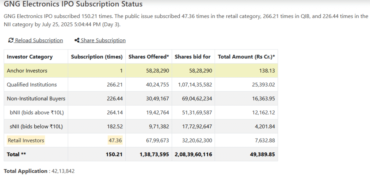Click the GNG Electronics IPO Subscription Status heading
The height and width of the screenshot is (179, 370).
[x=73, y=4]
